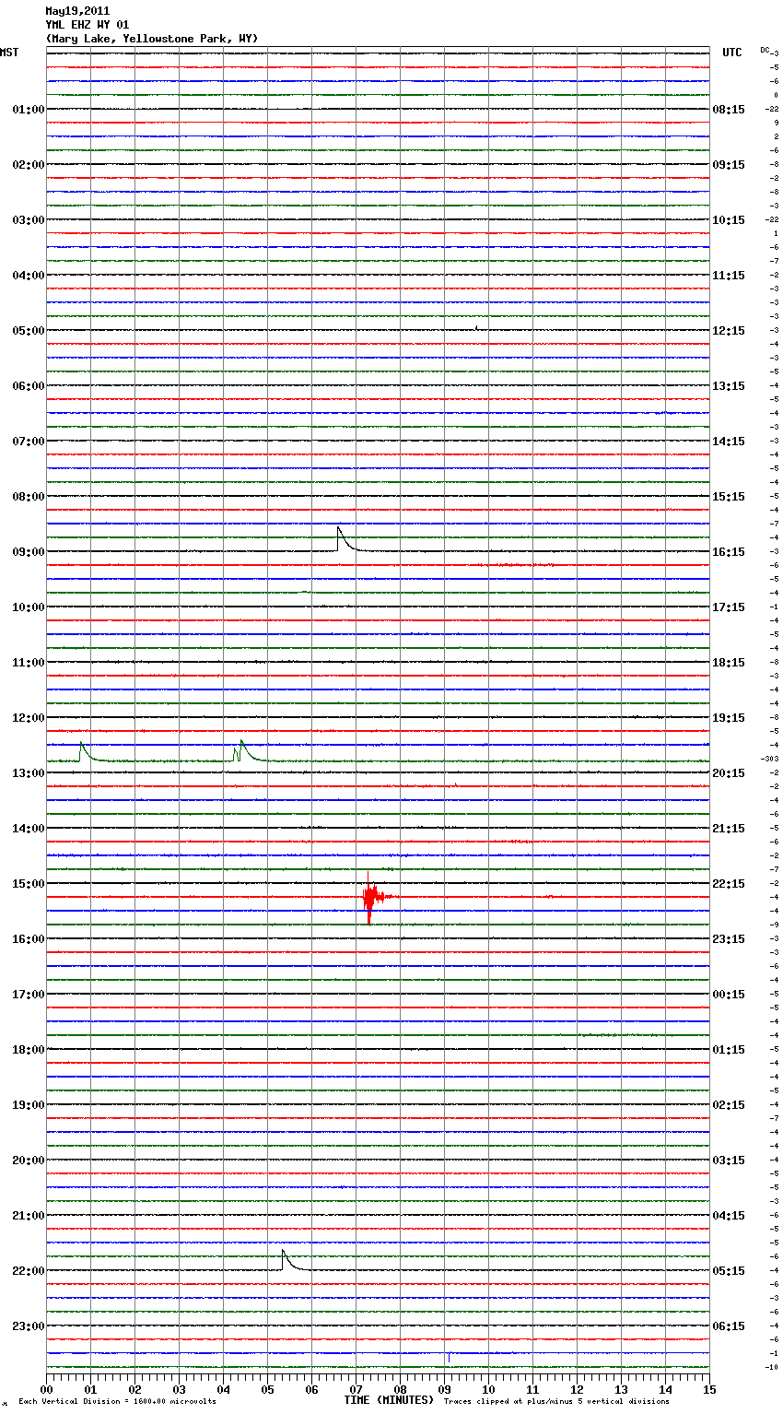Click the Mary Lake, Yellowstone Park location text
783x1414 pixels.
(x=152, y=39)
